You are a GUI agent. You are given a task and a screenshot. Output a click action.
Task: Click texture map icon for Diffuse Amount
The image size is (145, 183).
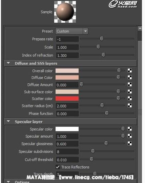130,84
